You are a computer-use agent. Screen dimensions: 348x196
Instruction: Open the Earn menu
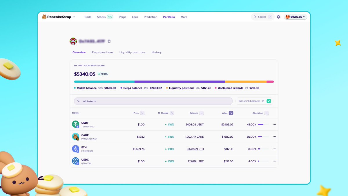coord(135,17)
